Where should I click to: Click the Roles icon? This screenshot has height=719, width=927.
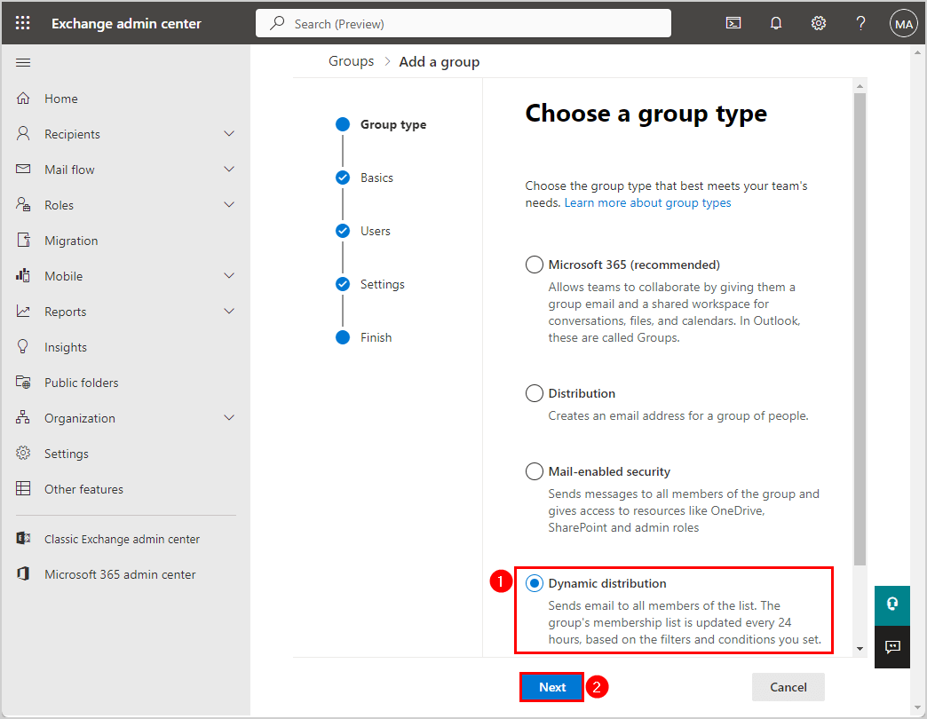point(23,204)
